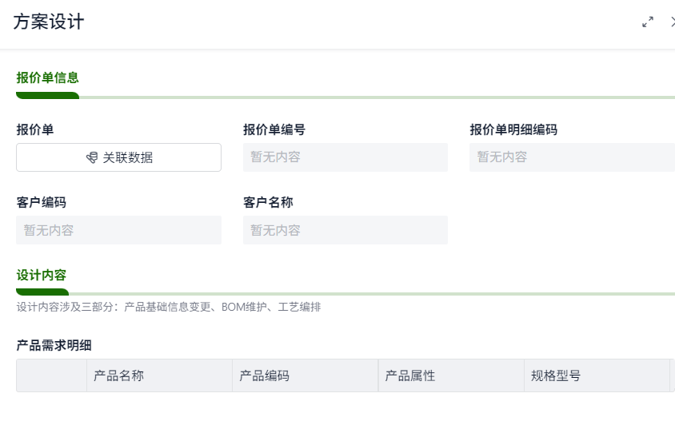This screenshot has width=675, height=421.
Task: Select the 产品编码 column header
Action: pyautogui.click(x=265, y=375)
